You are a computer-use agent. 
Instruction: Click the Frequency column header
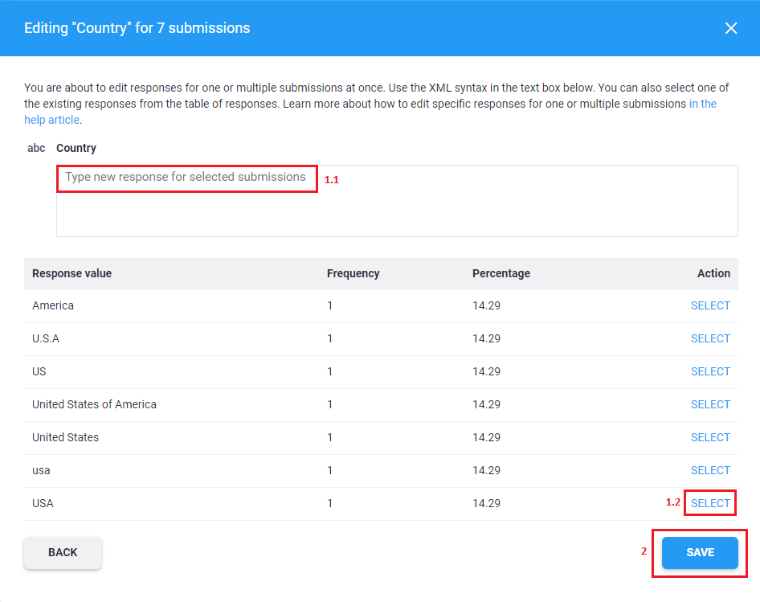click(353, 273)
